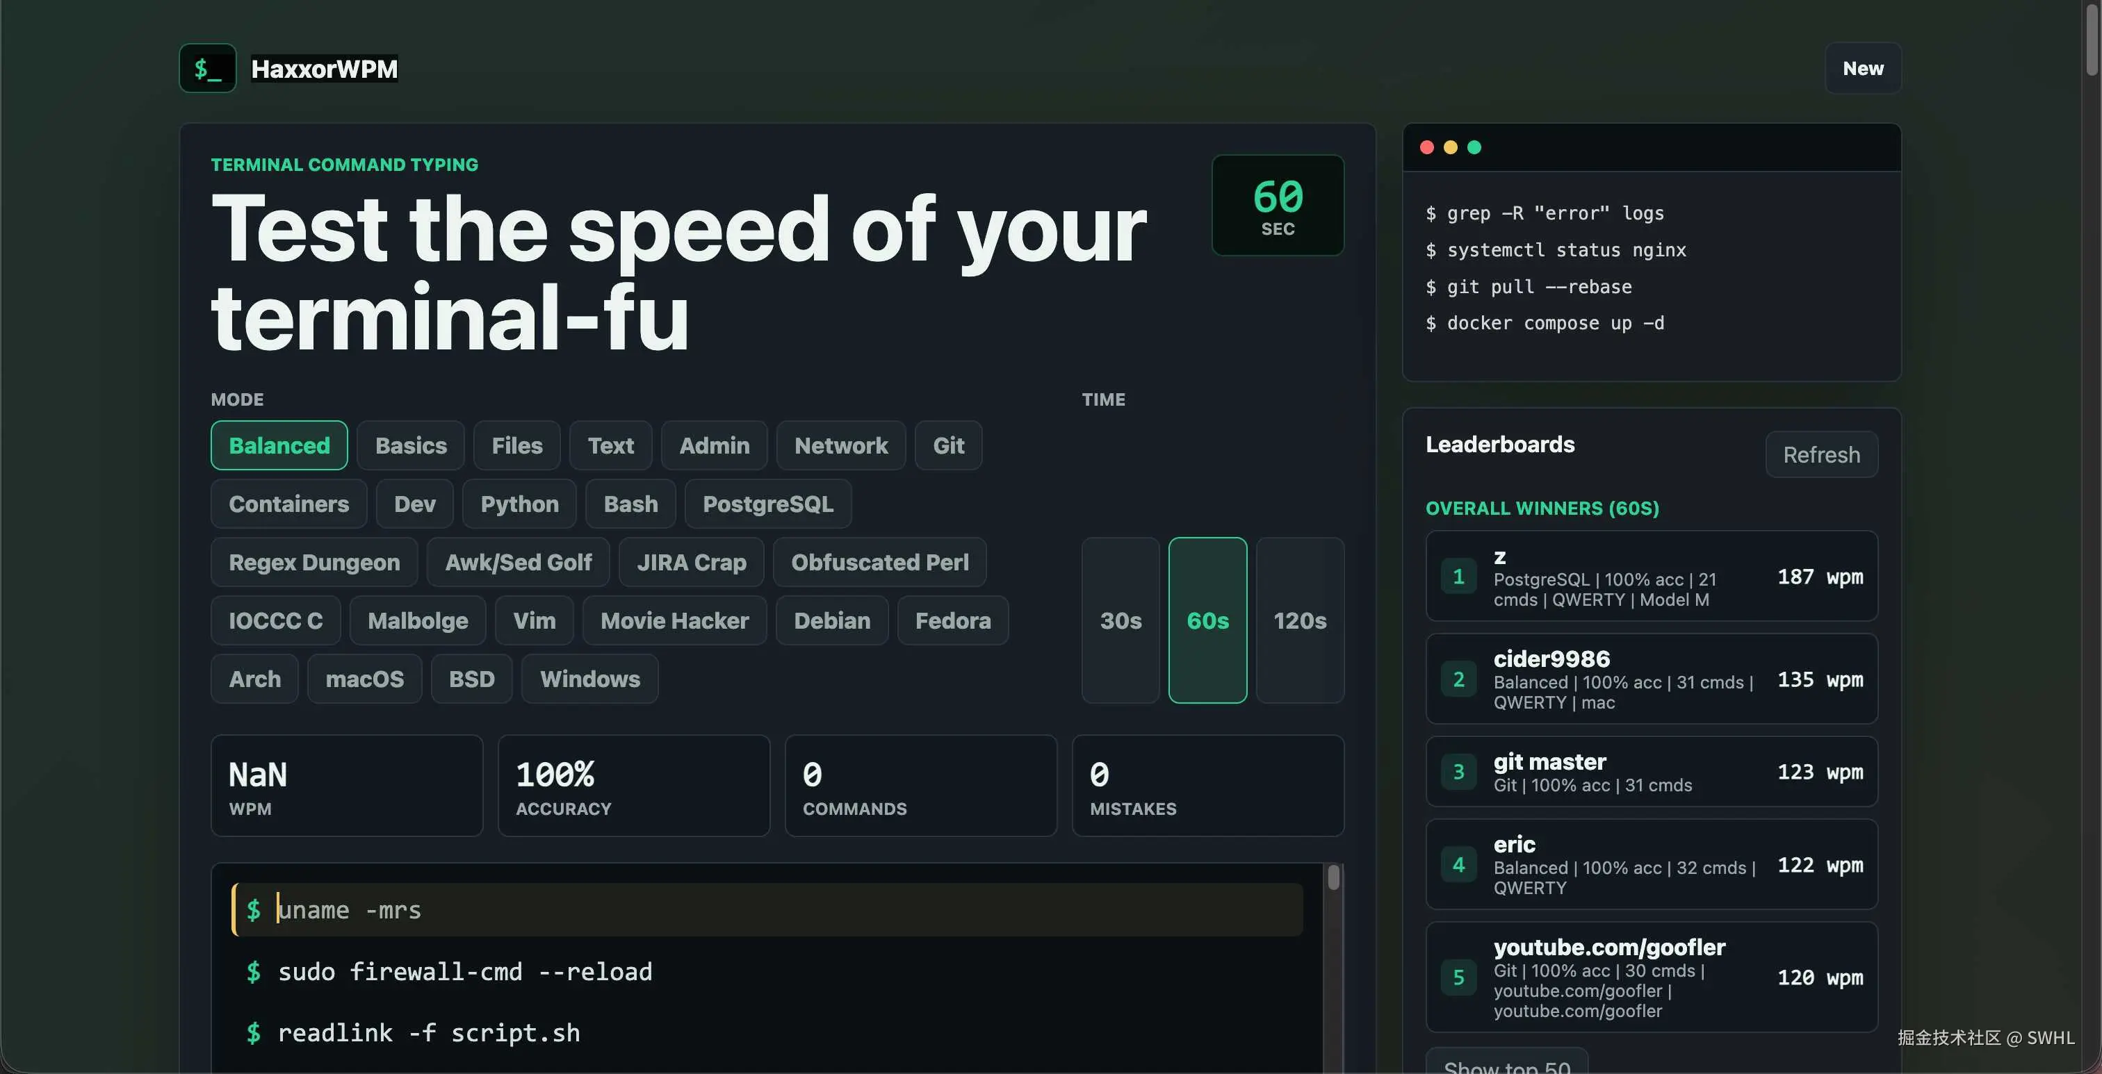Select the IOCCC C mode
Image resolution: width=2102 pixels, height=1074 pixels.
pyautogui.click(x=276, y=620)
